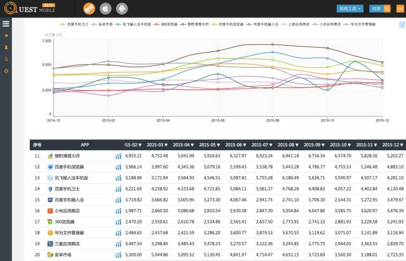Click the QuestMobile logo

tap(30, 8)
